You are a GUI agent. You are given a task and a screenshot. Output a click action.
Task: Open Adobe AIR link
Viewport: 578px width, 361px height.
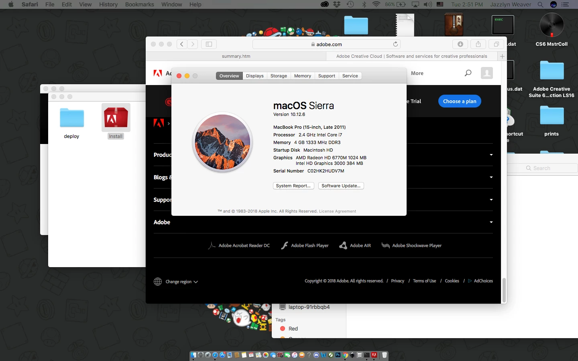[355, 245]
